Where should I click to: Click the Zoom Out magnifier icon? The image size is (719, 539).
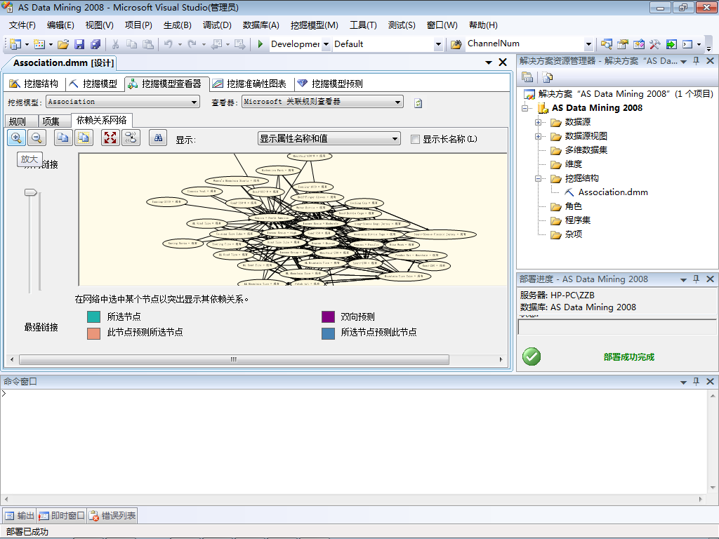click(37, 138)
